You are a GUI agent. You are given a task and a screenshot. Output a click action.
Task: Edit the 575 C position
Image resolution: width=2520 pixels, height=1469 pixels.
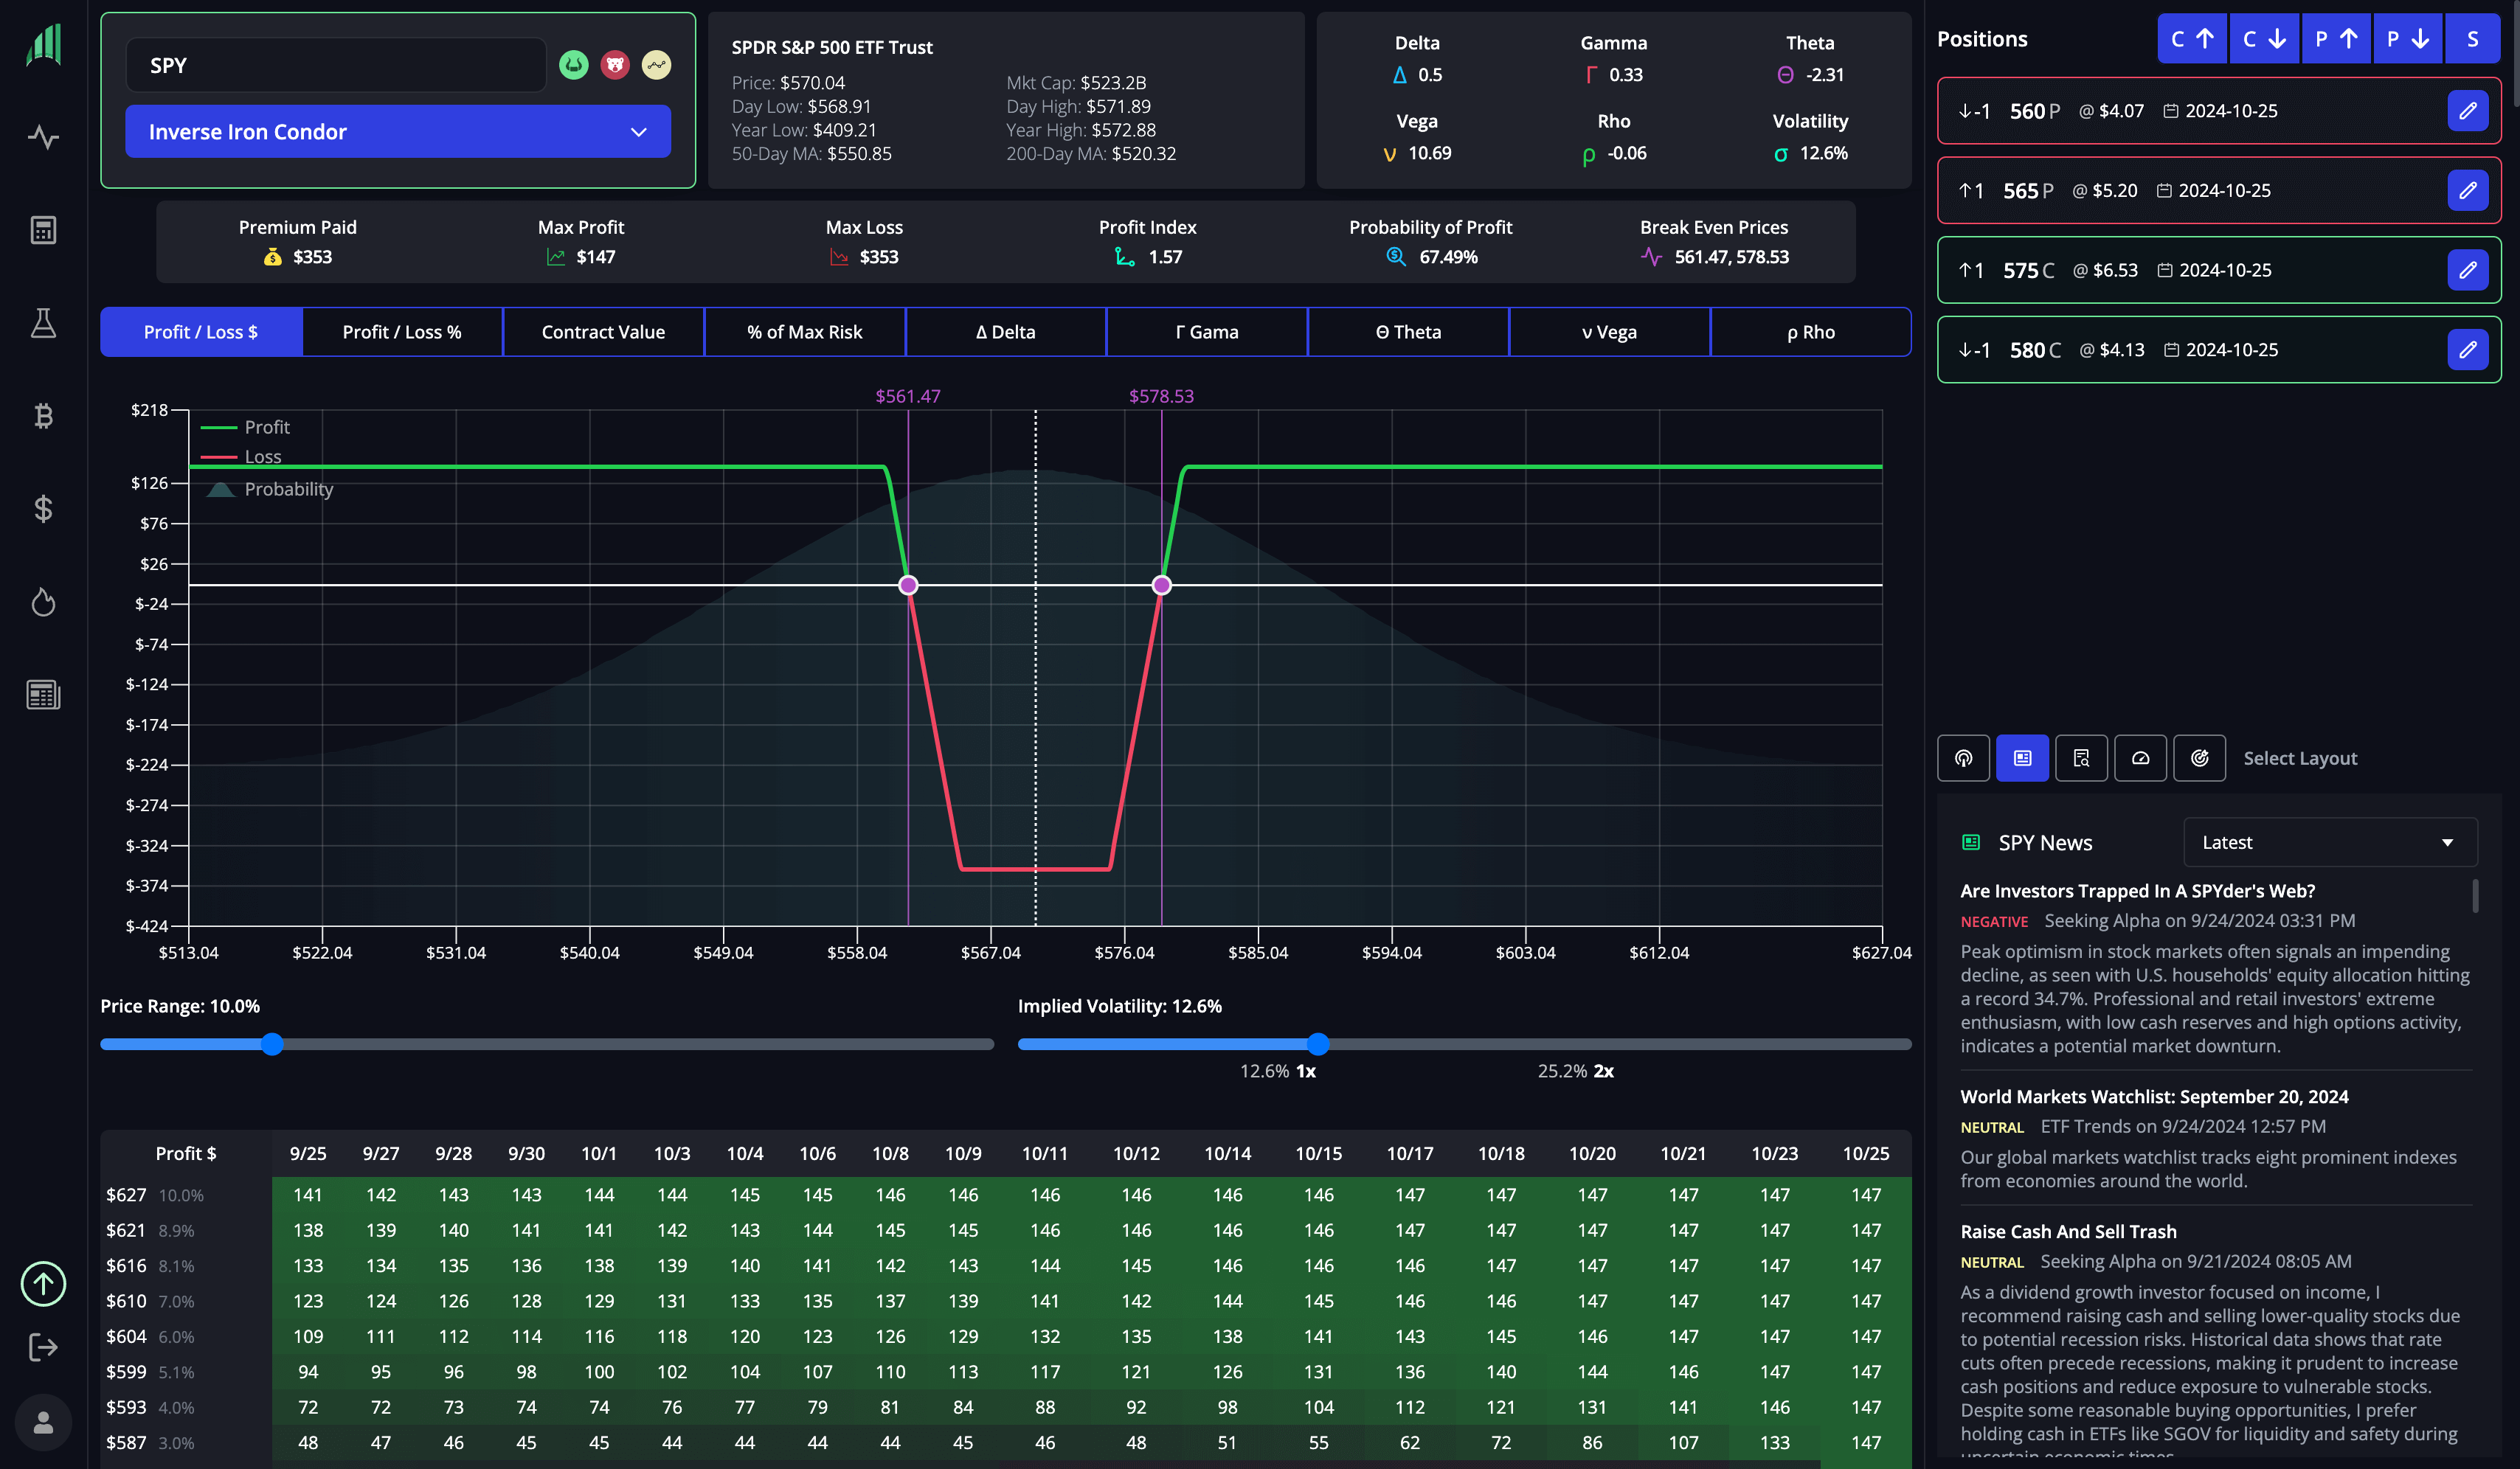(2467, 270)
